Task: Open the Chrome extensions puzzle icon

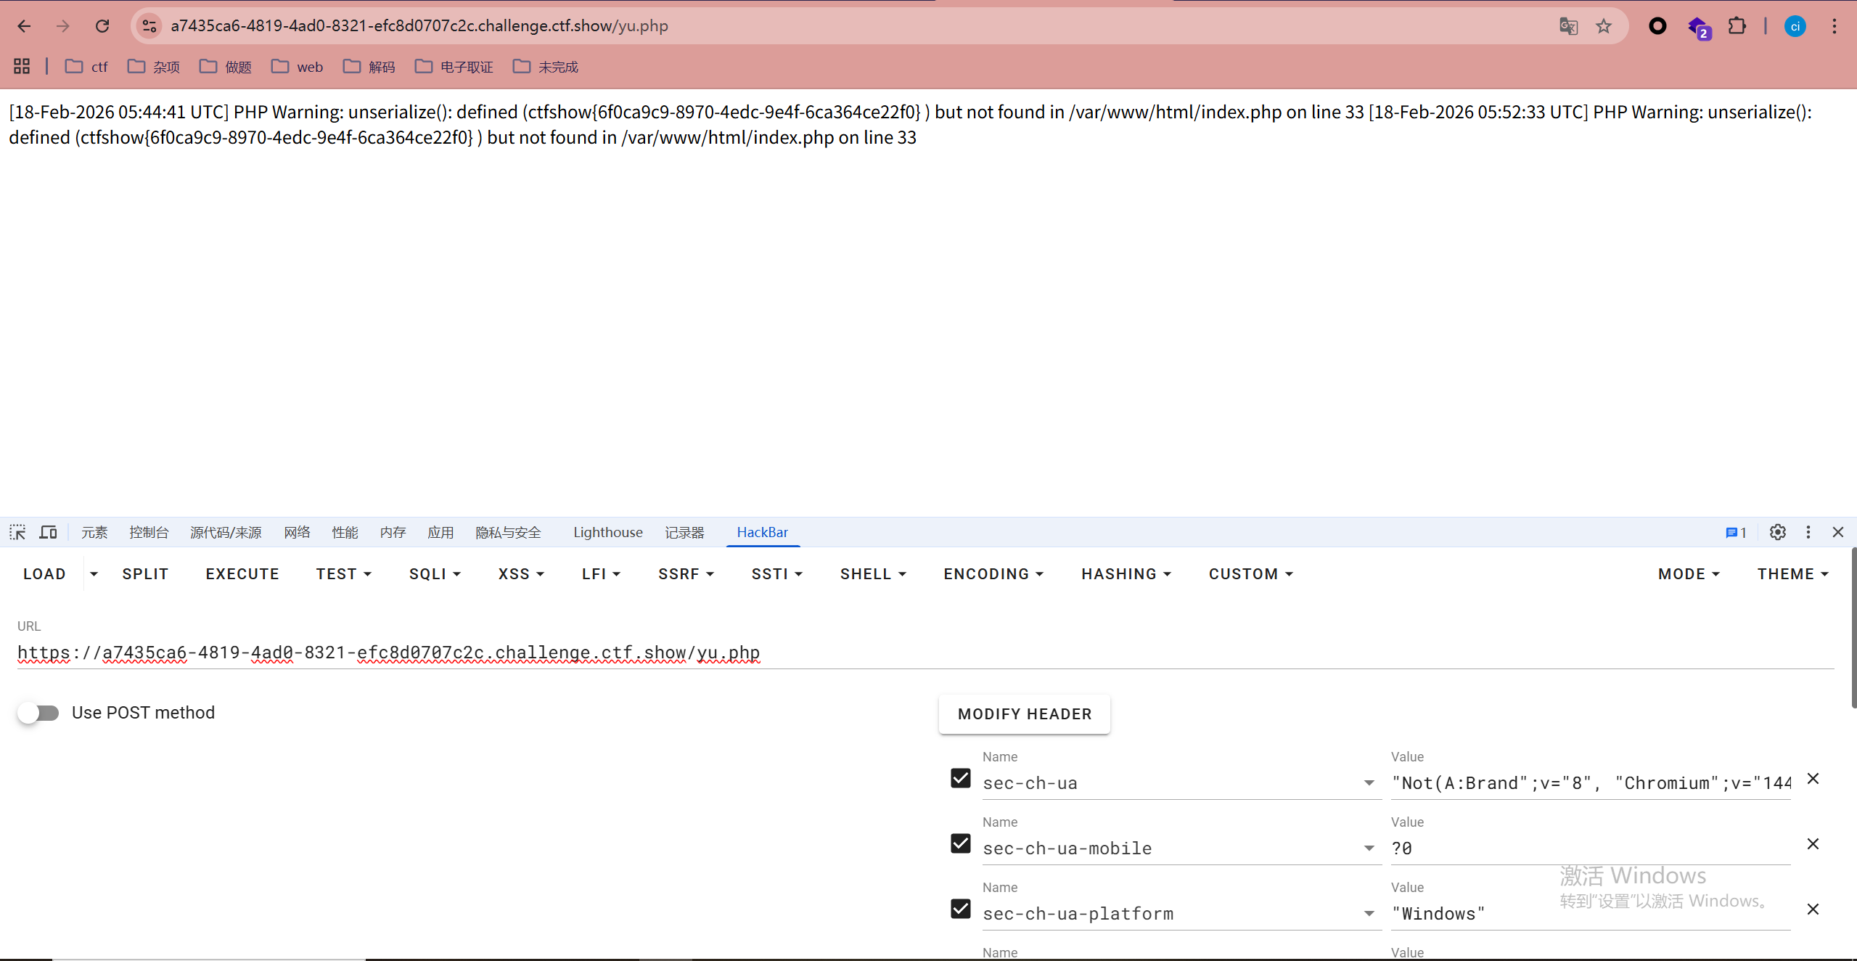Action: coord(1737,26)
